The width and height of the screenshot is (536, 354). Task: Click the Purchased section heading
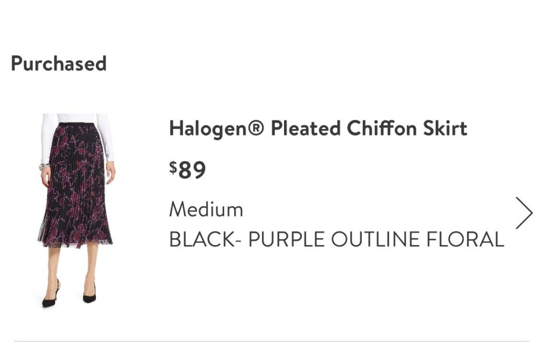(x=59, y=64)
